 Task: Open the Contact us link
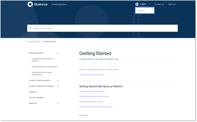[x=159, y=4]
